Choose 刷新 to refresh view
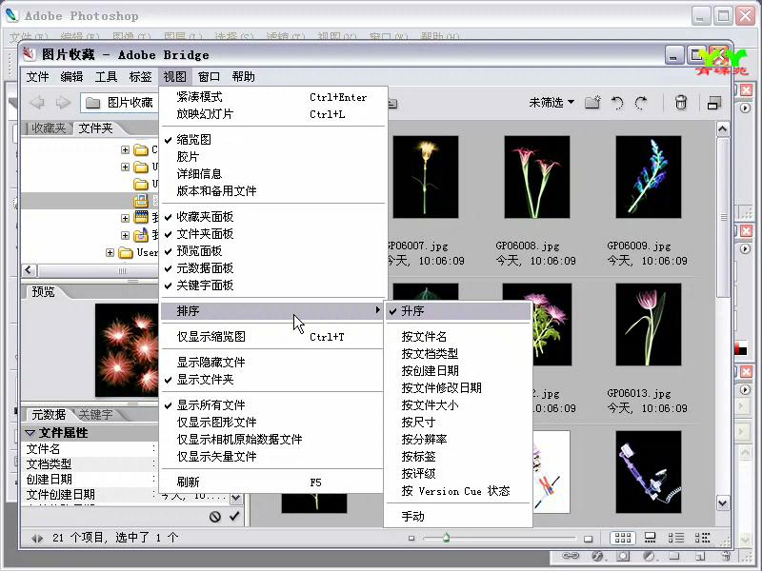762x571 pixels. 274,482
